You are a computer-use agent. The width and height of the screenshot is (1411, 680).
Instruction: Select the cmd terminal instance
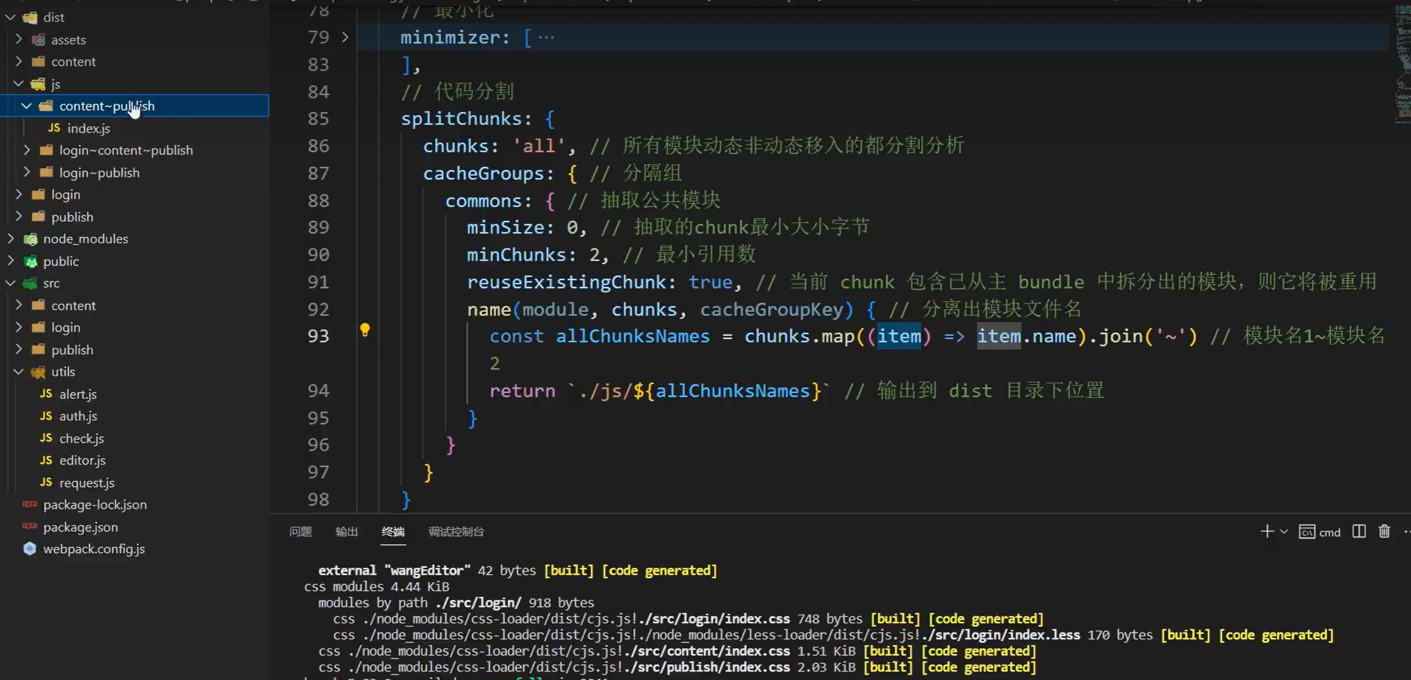[1320, 532]
